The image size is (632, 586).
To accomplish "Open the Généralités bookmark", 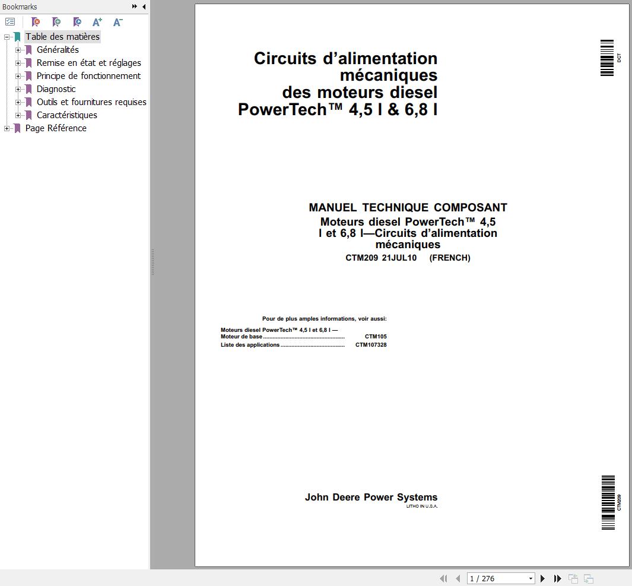I will tap(58, 50).
